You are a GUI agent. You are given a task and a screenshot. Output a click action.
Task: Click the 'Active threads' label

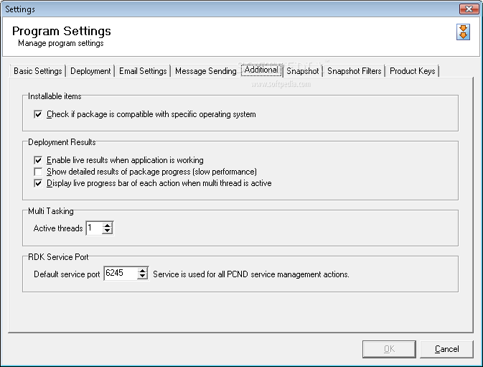(x=58, y=228)
